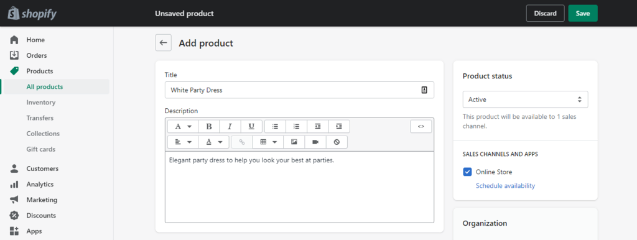The image size is (637, 240).
Task: Open the Orders section
Action: point(37,55)
